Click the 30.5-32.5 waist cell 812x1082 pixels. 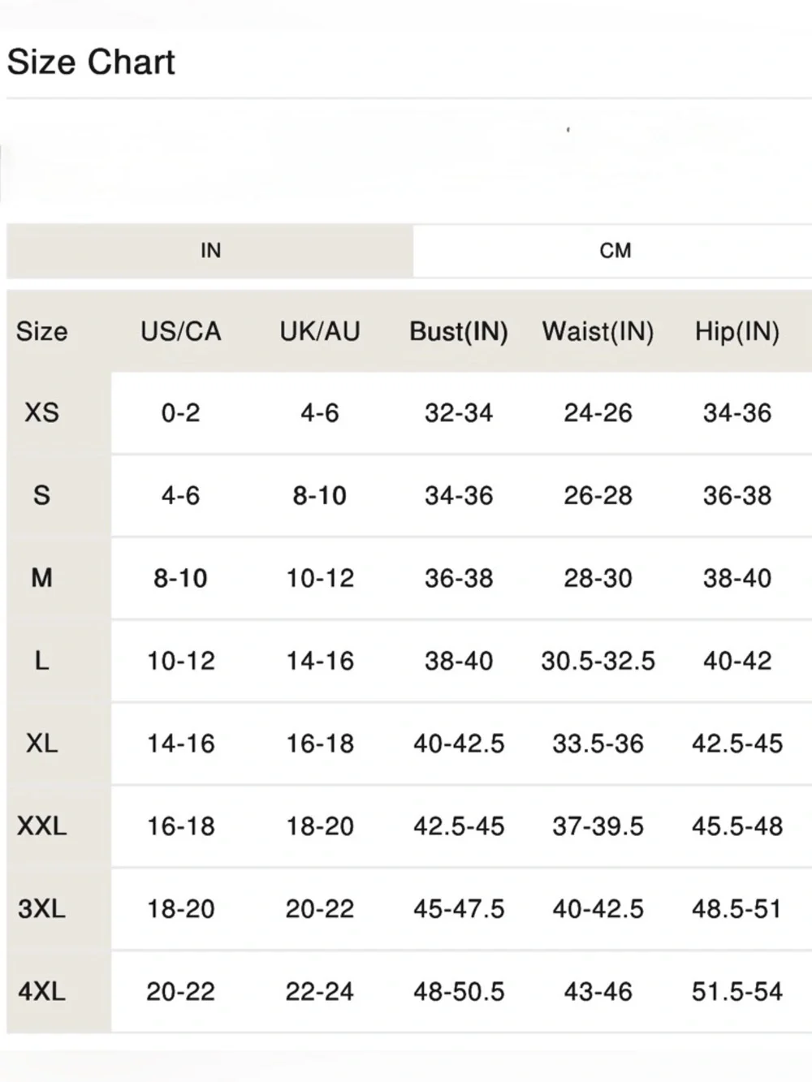[598, 661]
